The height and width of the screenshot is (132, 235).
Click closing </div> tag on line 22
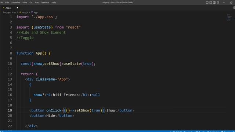32,126
